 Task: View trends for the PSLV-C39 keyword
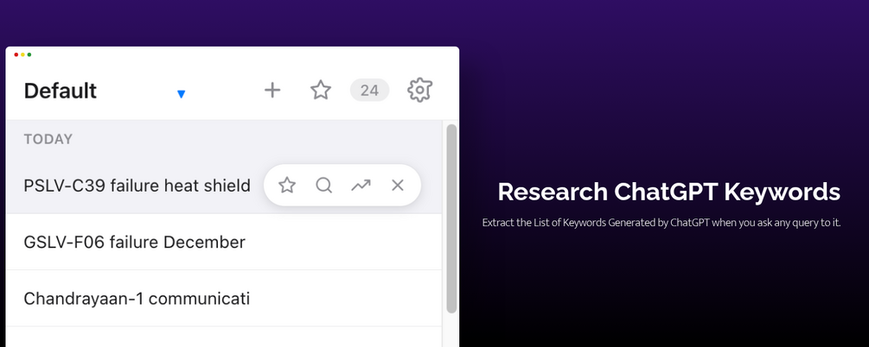click(361, 185)
